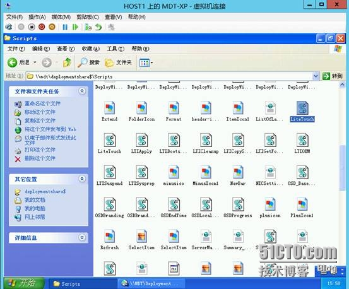Image resolution: width=349 pixels, height=289 pixels.
Task: Expand the address bar dropdown
Action: click(316, 76)
